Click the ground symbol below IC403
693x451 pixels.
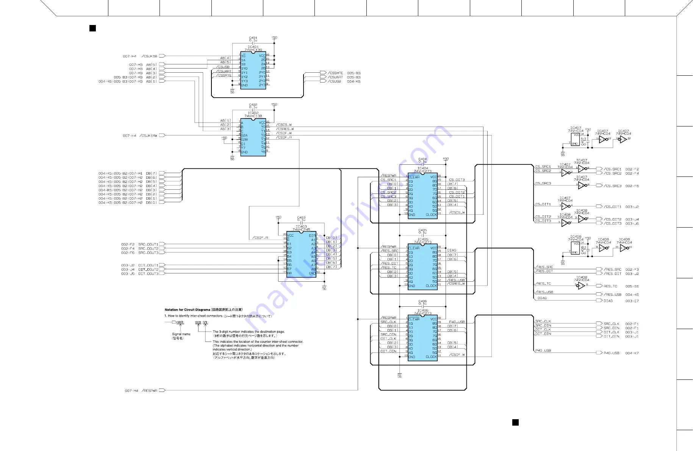click(324, 287)
